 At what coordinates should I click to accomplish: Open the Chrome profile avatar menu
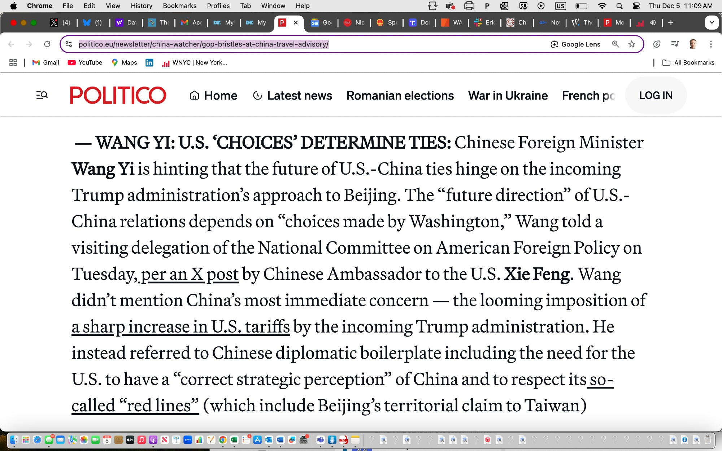[x=693, y=44]
